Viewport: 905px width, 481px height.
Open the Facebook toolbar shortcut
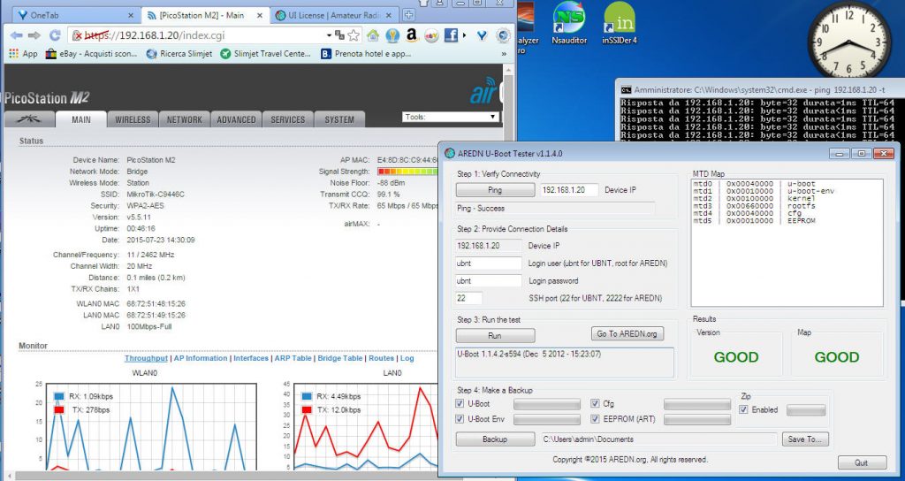pyautogui.click(x=451, y=35)
